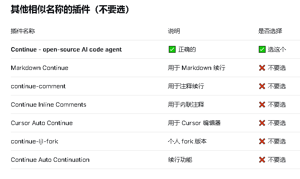Click 不要选 in Continue Inline Comments row
Viewport: 300px width, 179px height.
click(277, 105)
